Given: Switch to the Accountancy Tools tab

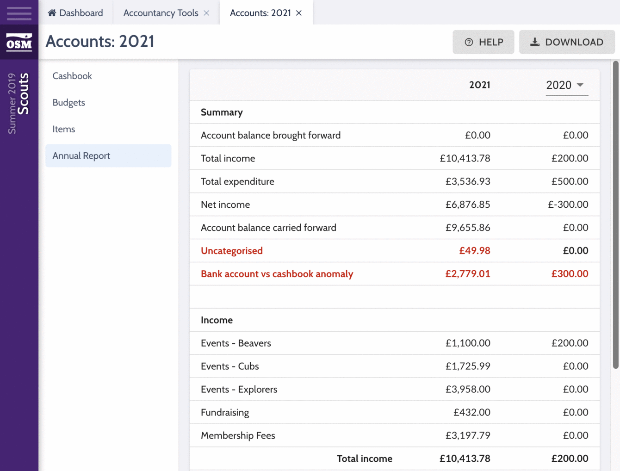Looking at the screenshot, I should pos(161,13).
